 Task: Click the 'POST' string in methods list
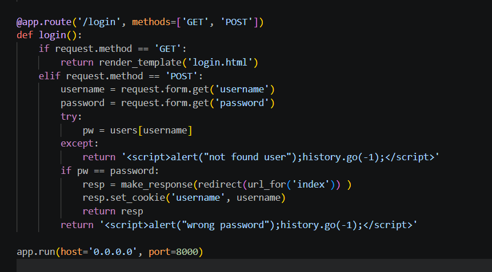pos(236,22)
